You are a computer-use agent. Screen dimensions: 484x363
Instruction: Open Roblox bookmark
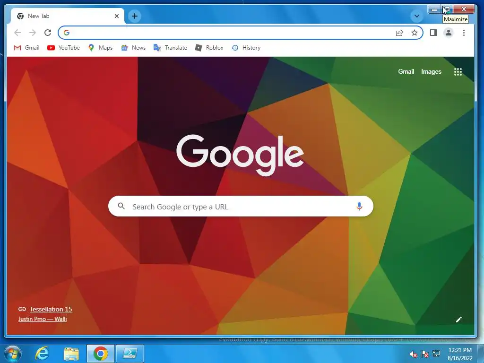209,48
